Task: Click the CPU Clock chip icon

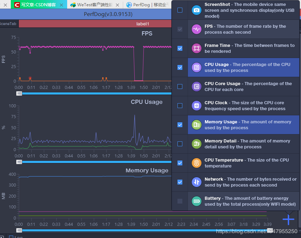Action: 197,106
